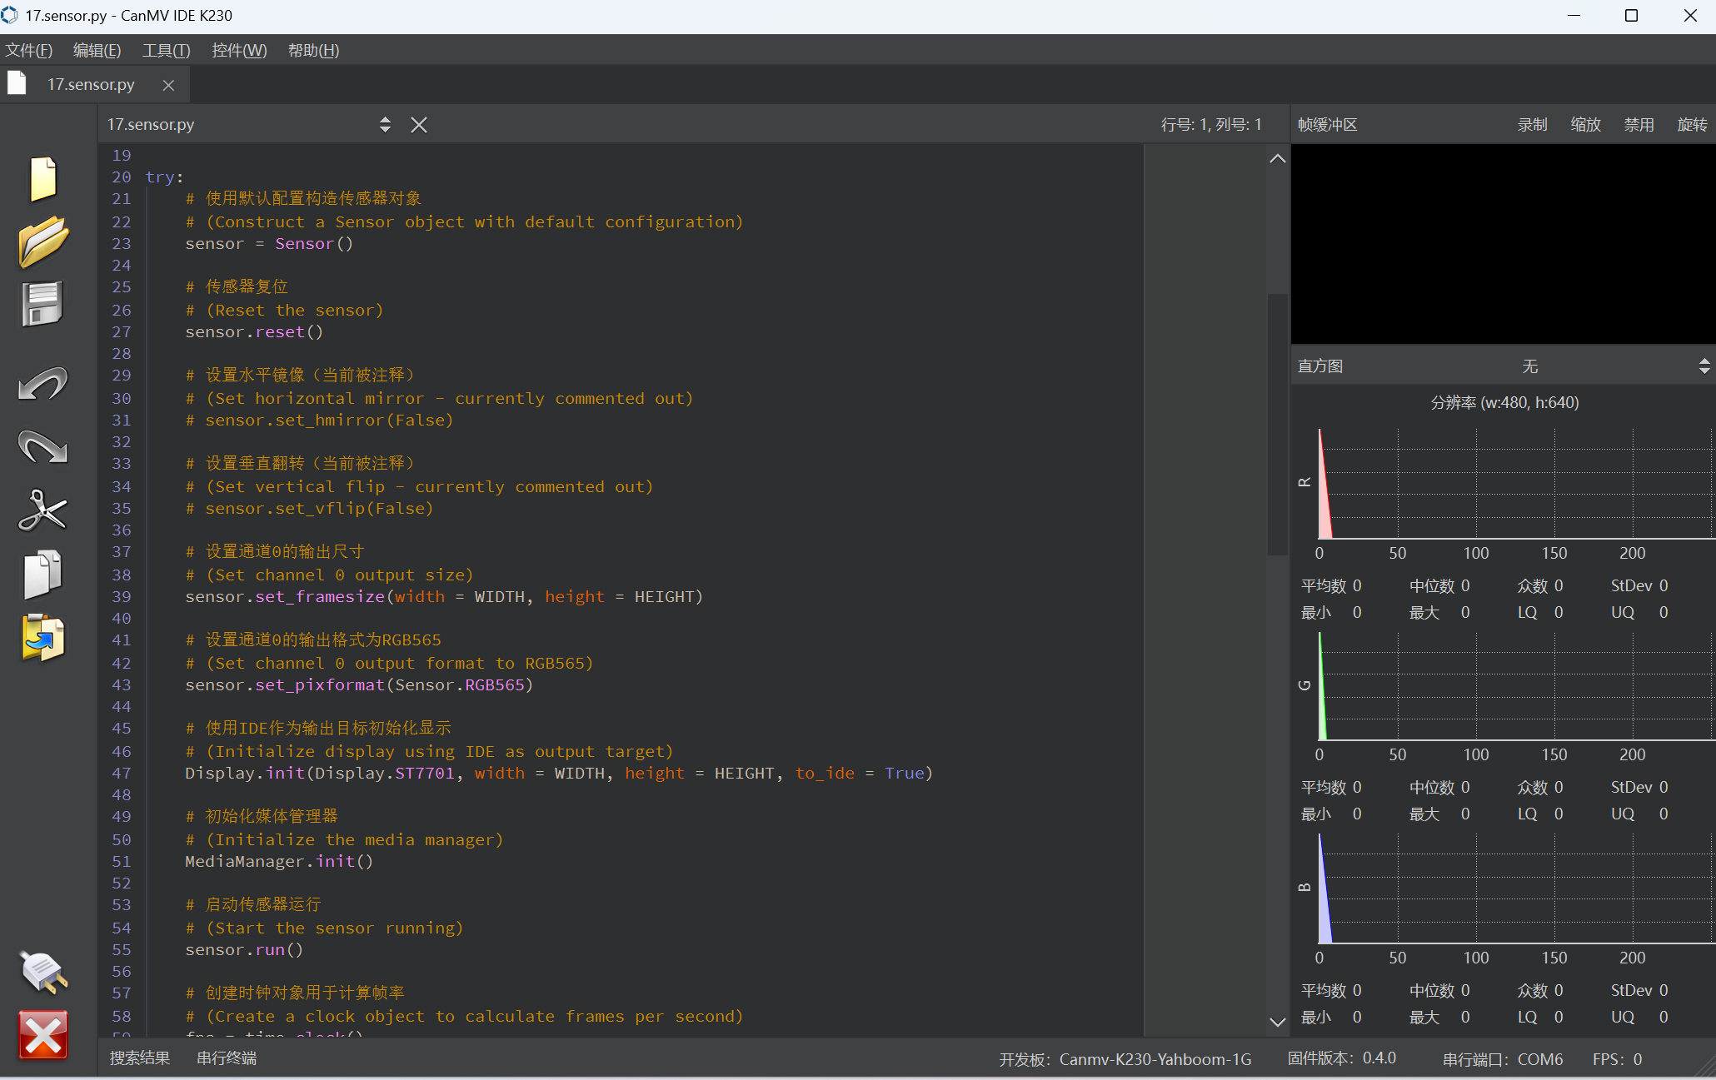The image size is (1716, 1080).
Task: Toggle 禁用 to disable the frame buffer
Action: point(1639,125)
